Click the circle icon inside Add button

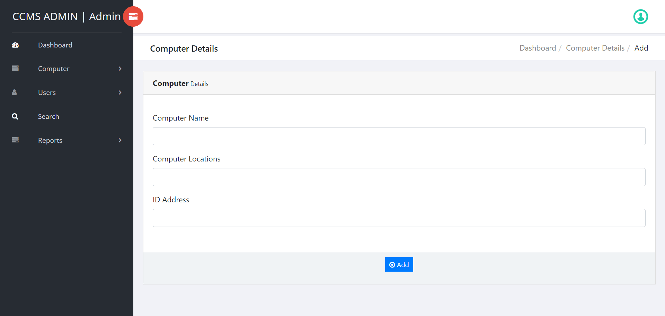point(392,265)
